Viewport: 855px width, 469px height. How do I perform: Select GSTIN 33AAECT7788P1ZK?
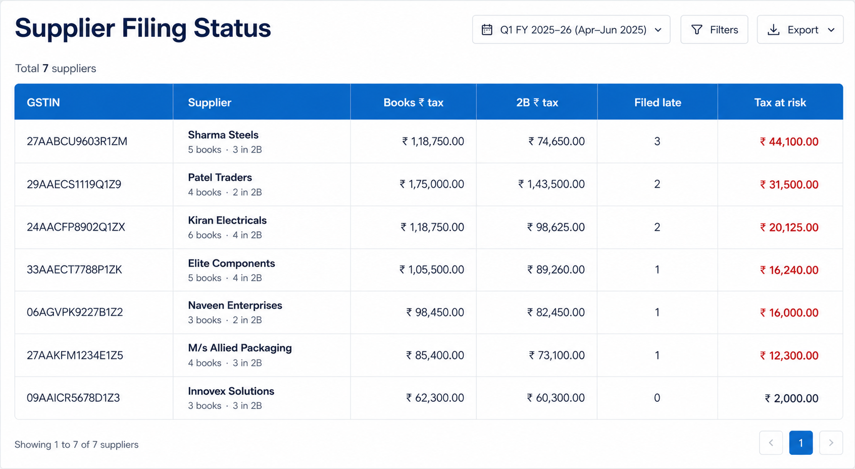tap(74, 270)
